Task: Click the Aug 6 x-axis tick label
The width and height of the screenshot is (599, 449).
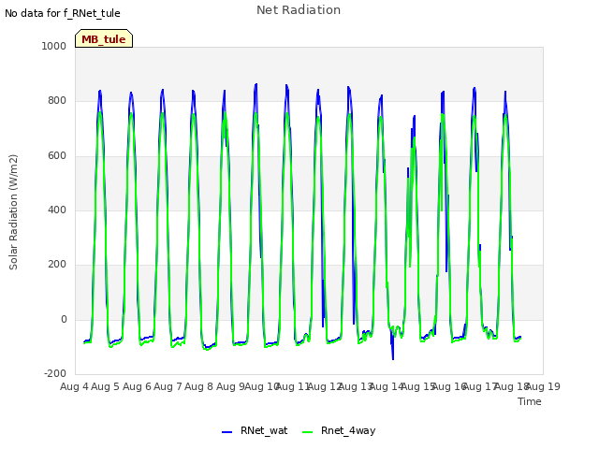Action: 137,386
